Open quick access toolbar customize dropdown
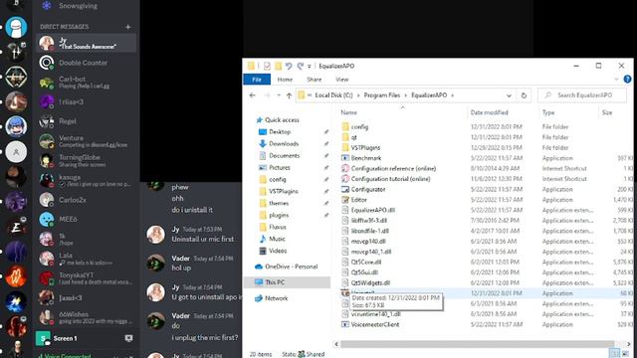The height and width of the screenshot is (358, 637). click(310, 67)
